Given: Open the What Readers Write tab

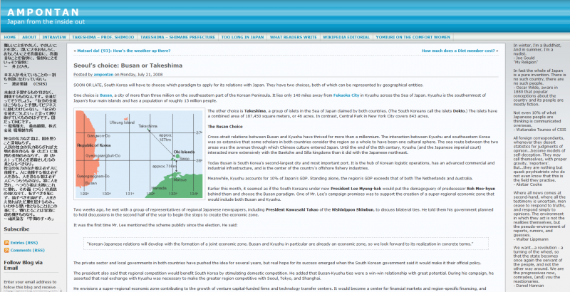Looking at the screenshot, I should pos(294,36).
